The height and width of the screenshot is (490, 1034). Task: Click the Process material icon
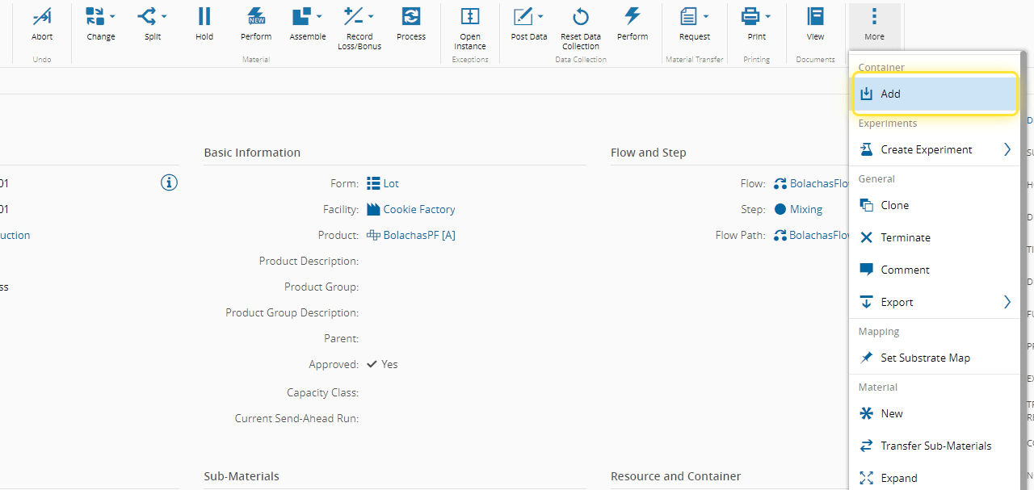point(410,17)
